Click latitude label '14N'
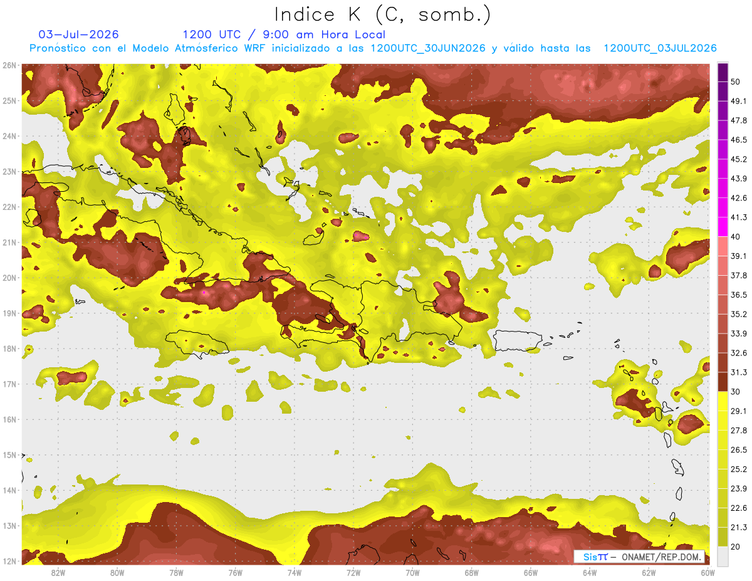Image resolution: width=752 pixels, height=581 pixels. (9, 490)
